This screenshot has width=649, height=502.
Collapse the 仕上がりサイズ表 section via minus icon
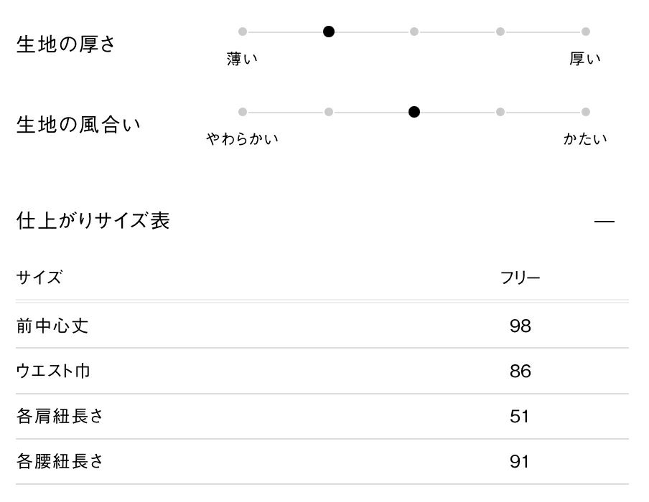[x=604, y=222]
